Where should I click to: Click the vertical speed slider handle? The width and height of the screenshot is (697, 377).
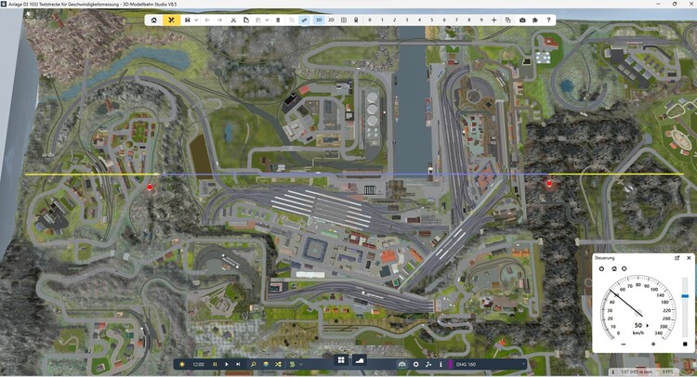click(685, 296)
